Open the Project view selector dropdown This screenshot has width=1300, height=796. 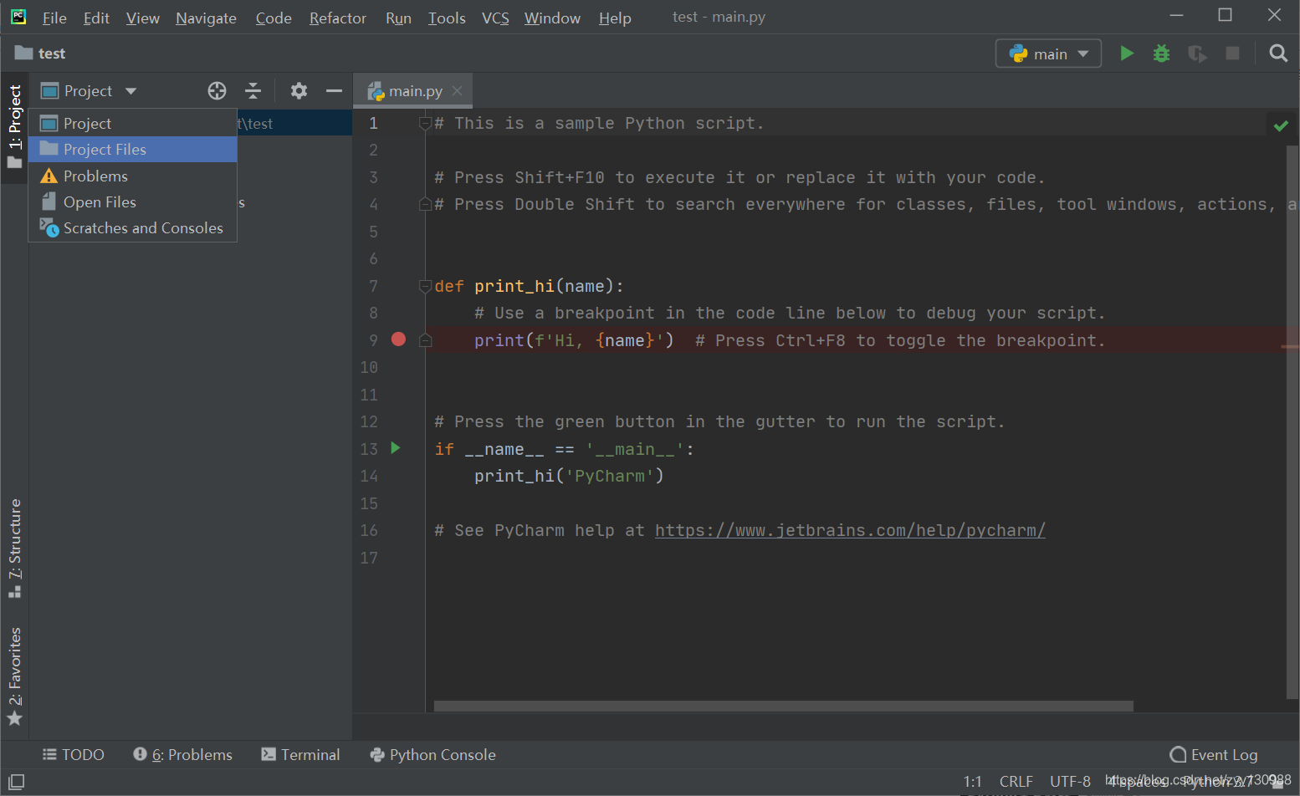pos(89,91)
